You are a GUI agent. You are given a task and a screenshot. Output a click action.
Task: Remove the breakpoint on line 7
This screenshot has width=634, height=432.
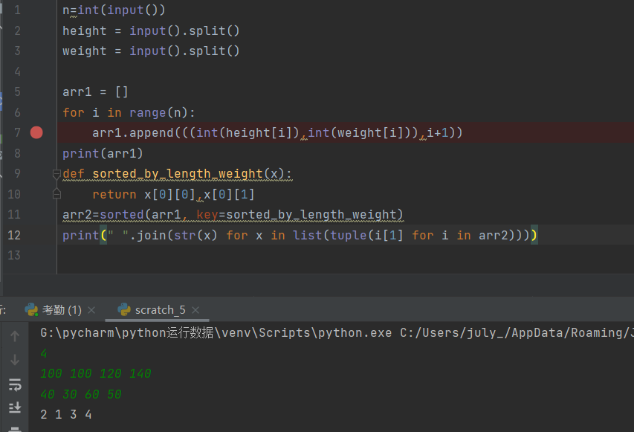(x=36, y=132)
